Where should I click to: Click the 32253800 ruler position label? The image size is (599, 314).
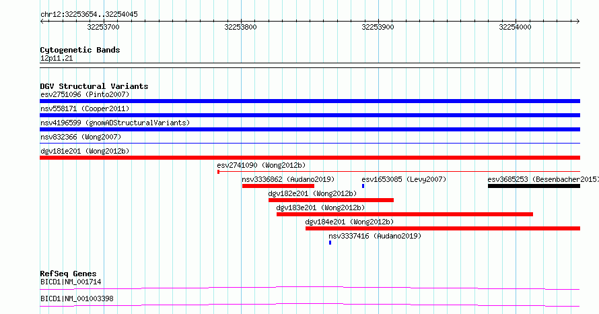click(x=241, y=27)
